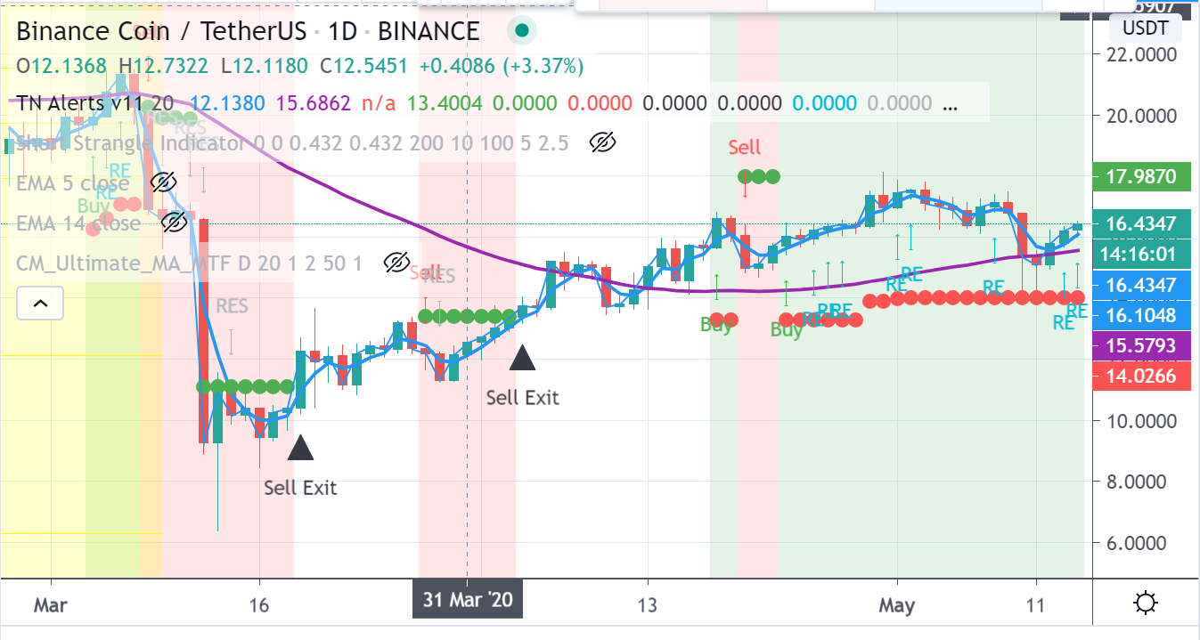Collapse the indicator legend list
The height and width of the screenshot is (640, 1200).
pyautogui.click(x=40, y=304)
